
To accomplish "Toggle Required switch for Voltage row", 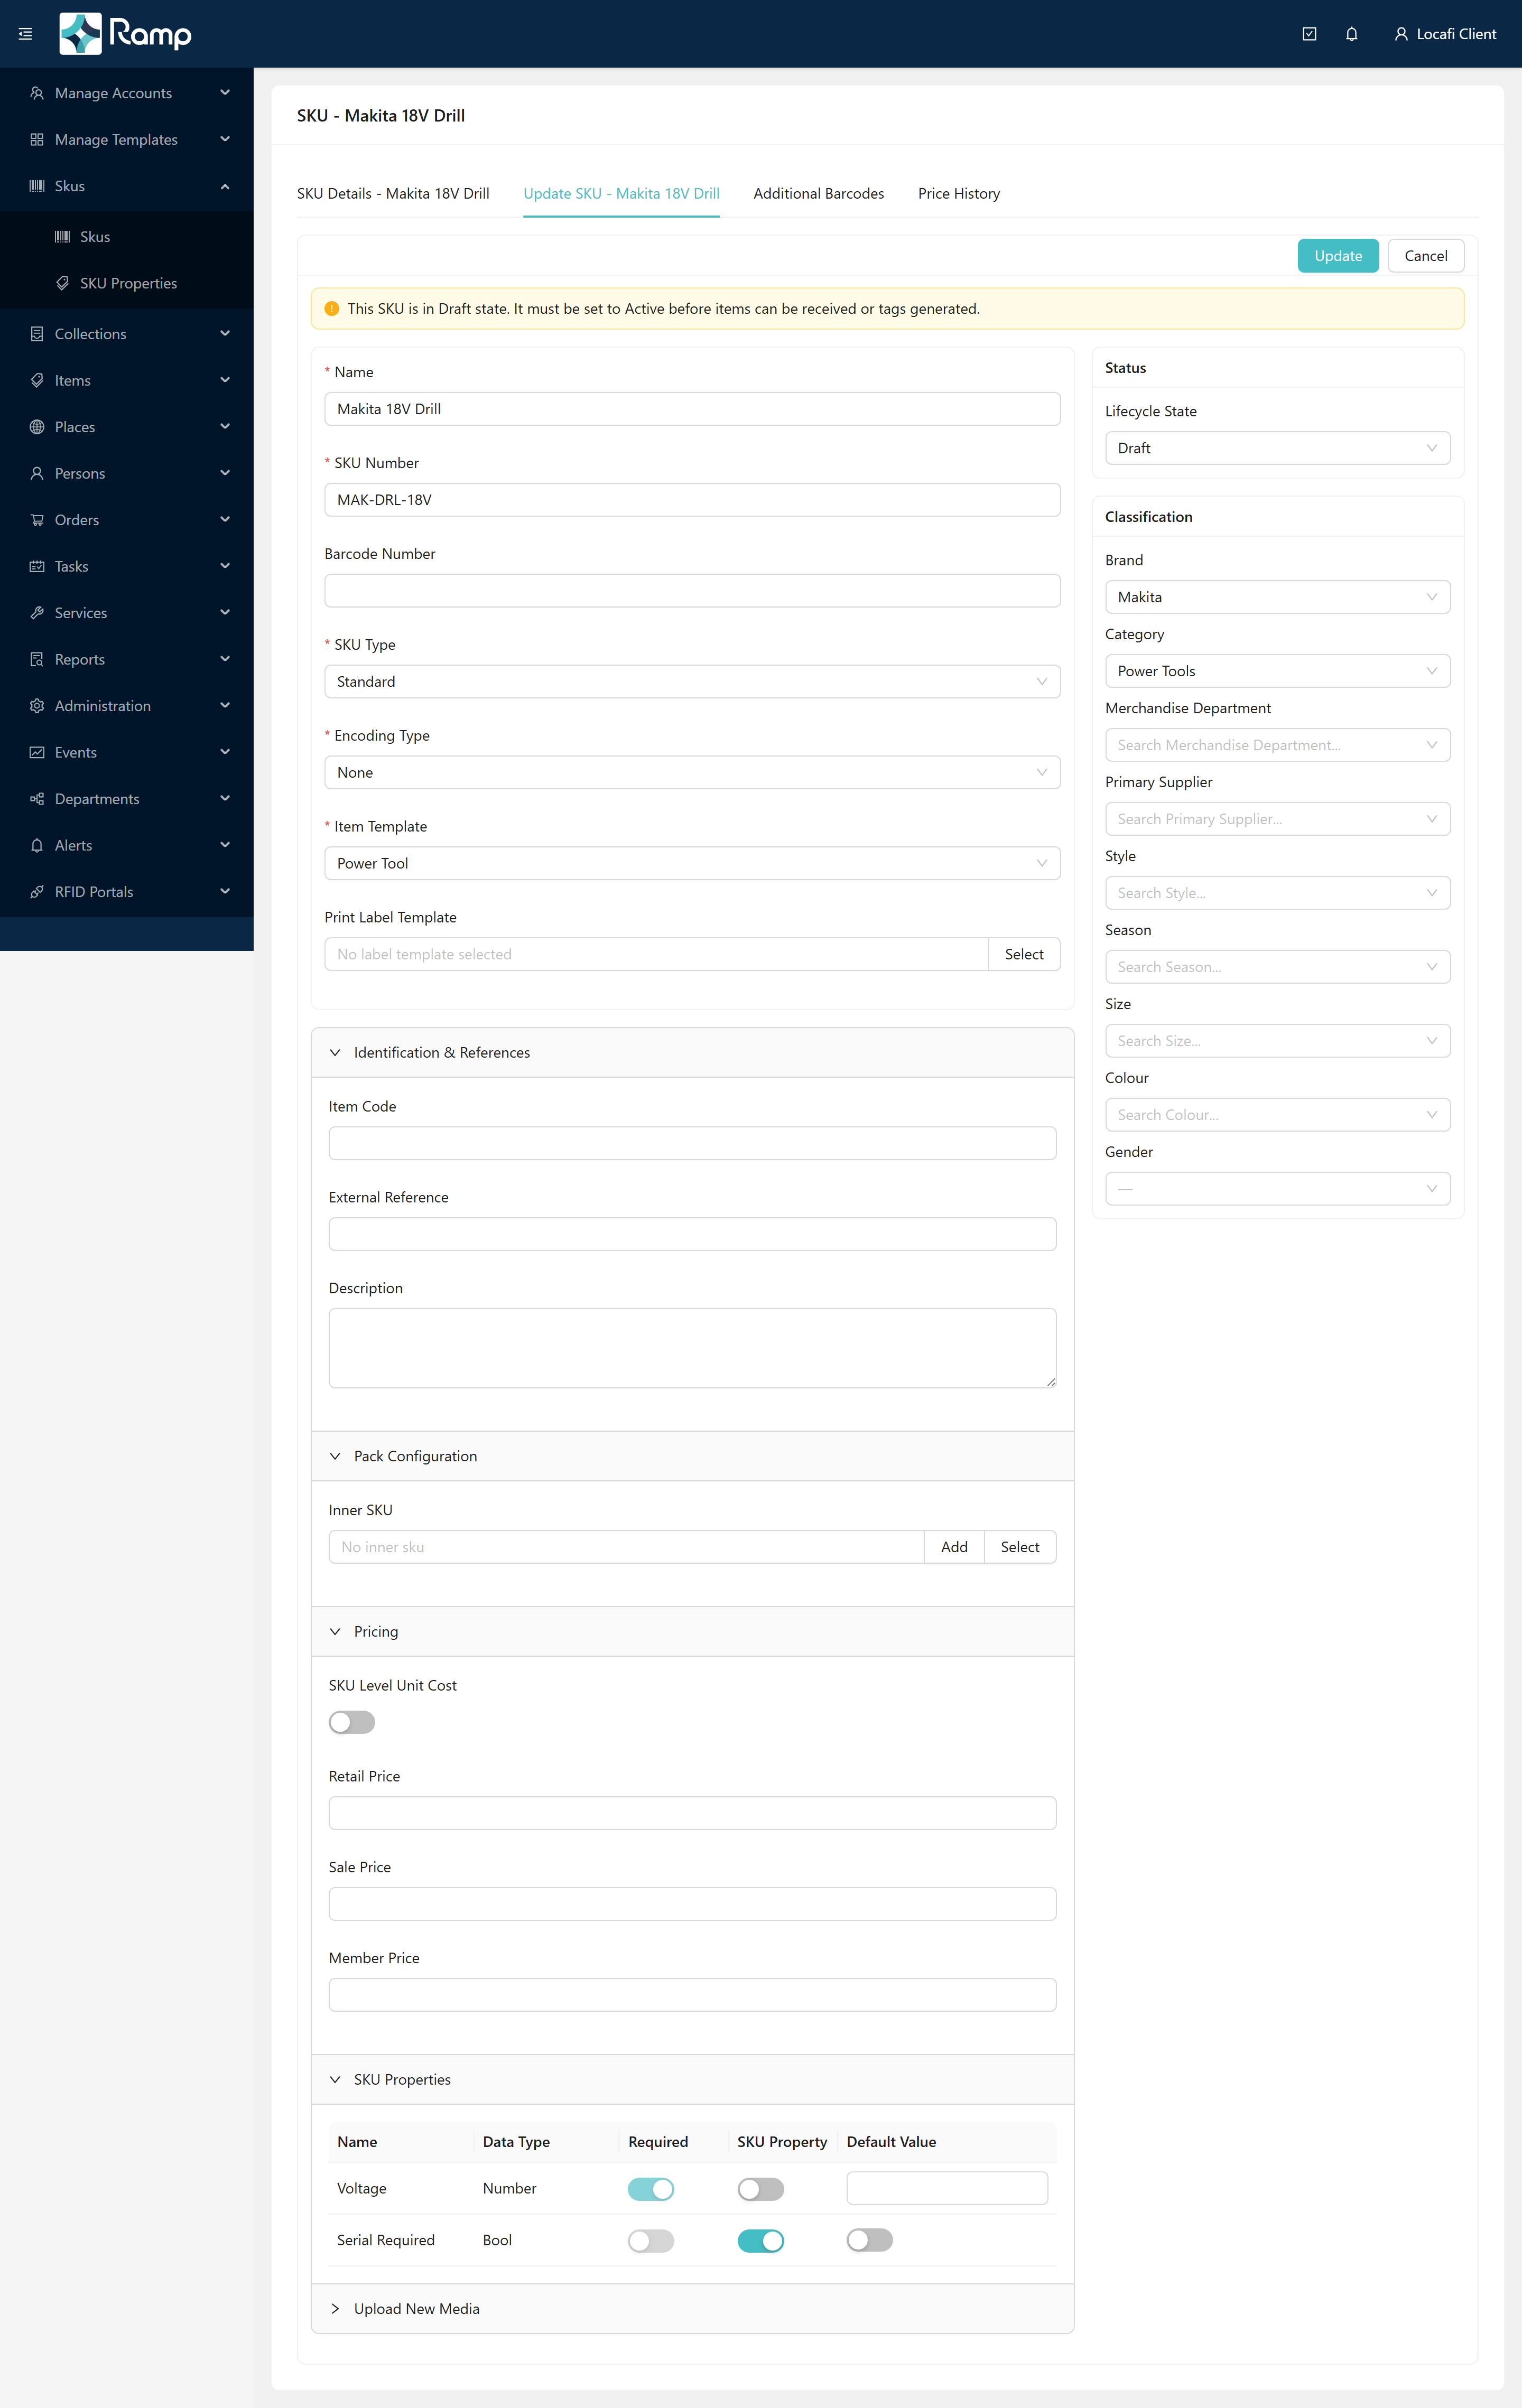I will coord(651,2189).
